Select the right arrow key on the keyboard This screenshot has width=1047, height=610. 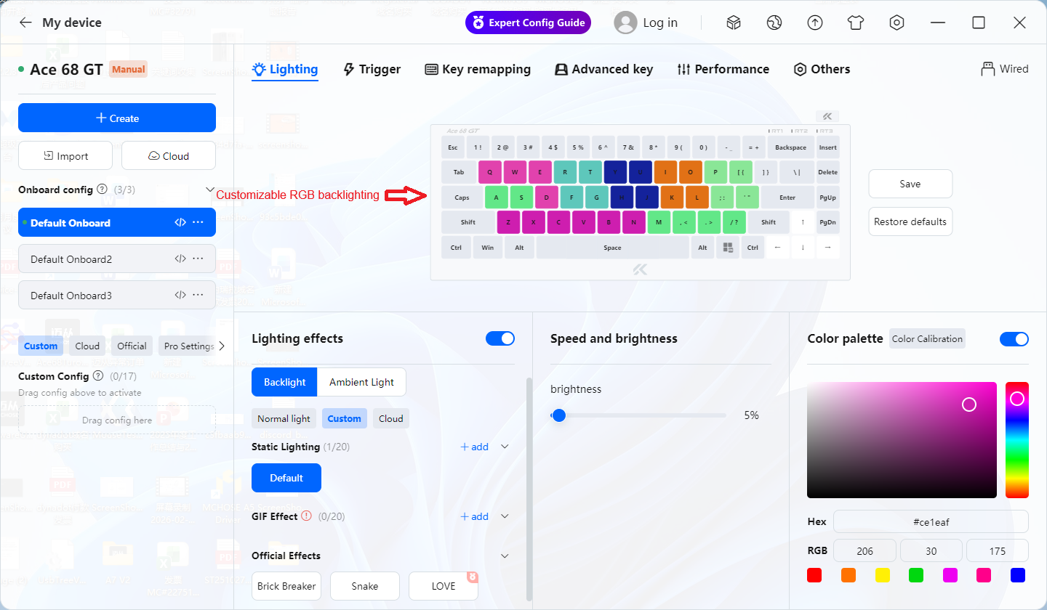click(827, 248)
